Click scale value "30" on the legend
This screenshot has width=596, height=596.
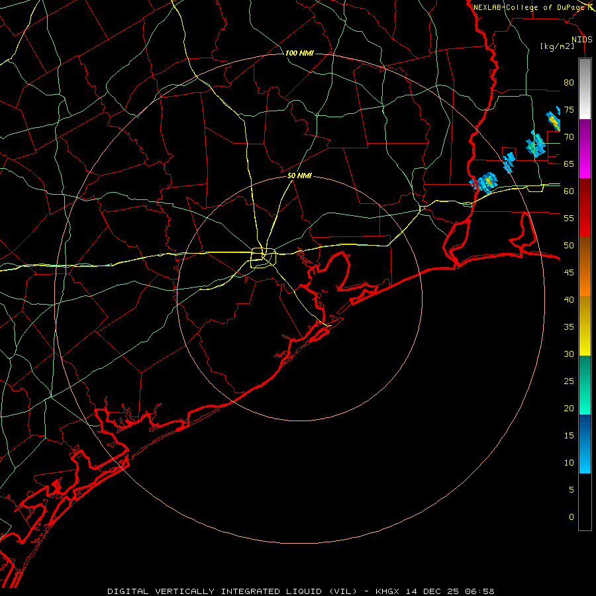(x=569, y=354)
